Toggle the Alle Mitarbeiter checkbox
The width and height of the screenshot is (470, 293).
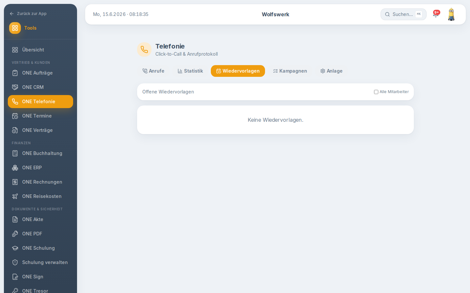point(376,92)
